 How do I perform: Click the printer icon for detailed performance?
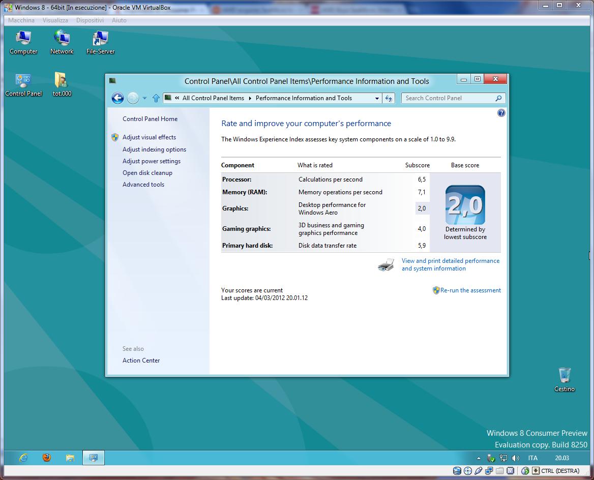pyautogui.click(x=386, y=264)
